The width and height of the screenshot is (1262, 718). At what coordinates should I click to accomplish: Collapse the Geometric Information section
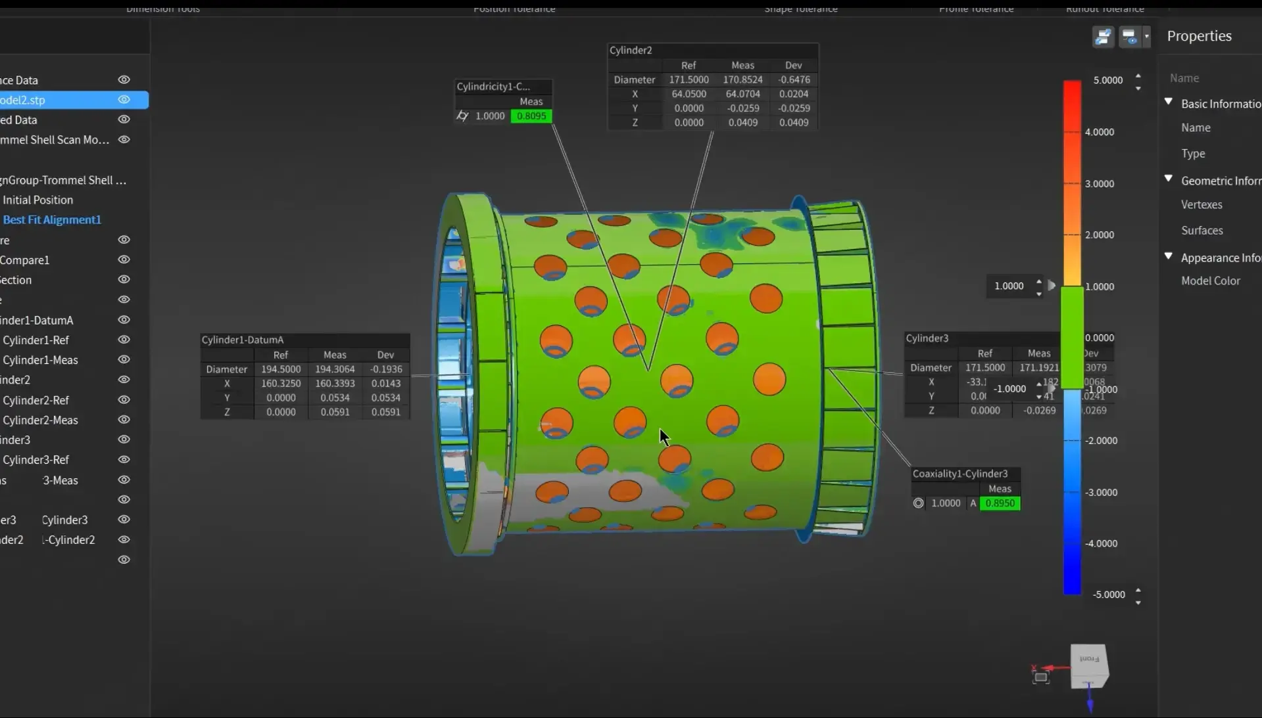point(1169,179)
